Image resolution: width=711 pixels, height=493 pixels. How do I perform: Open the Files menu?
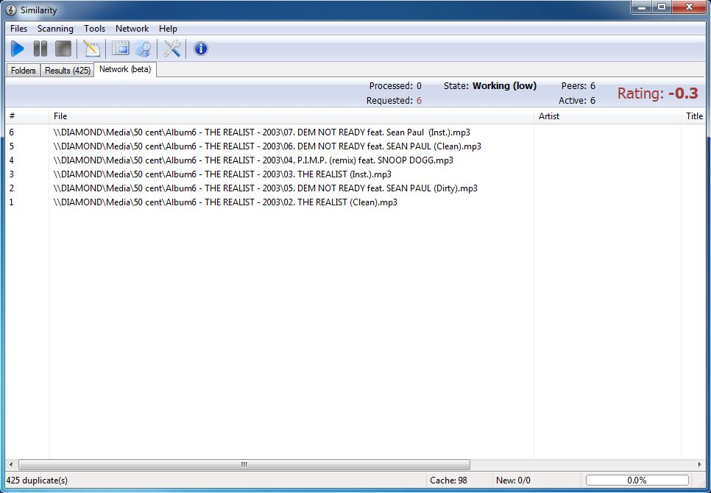coord(18,29)
